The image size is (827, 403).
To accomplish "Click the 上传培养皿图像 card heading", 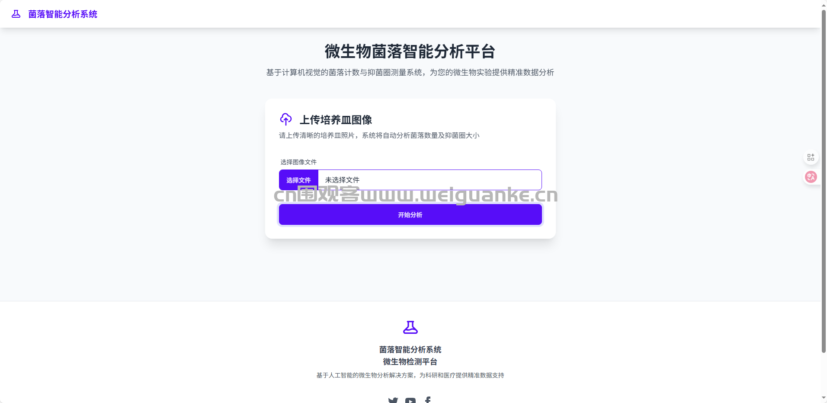I will click(x=336, y=120).
